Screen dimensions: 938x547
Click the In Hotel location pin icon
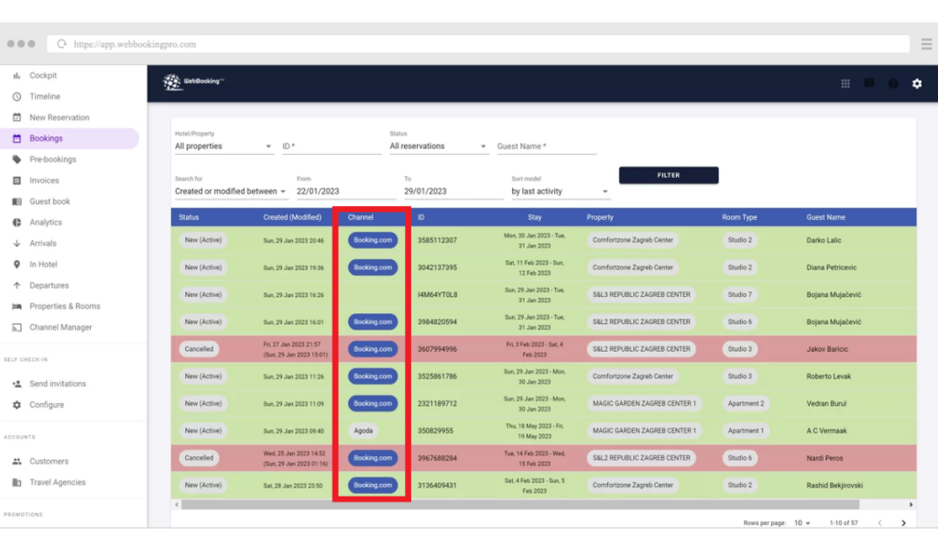tap(16, 265)
